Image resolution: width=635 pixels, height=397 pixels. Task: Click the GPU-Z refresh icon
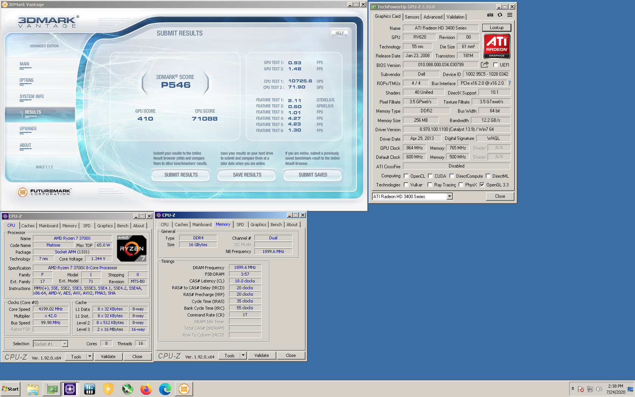coord(500,15)
